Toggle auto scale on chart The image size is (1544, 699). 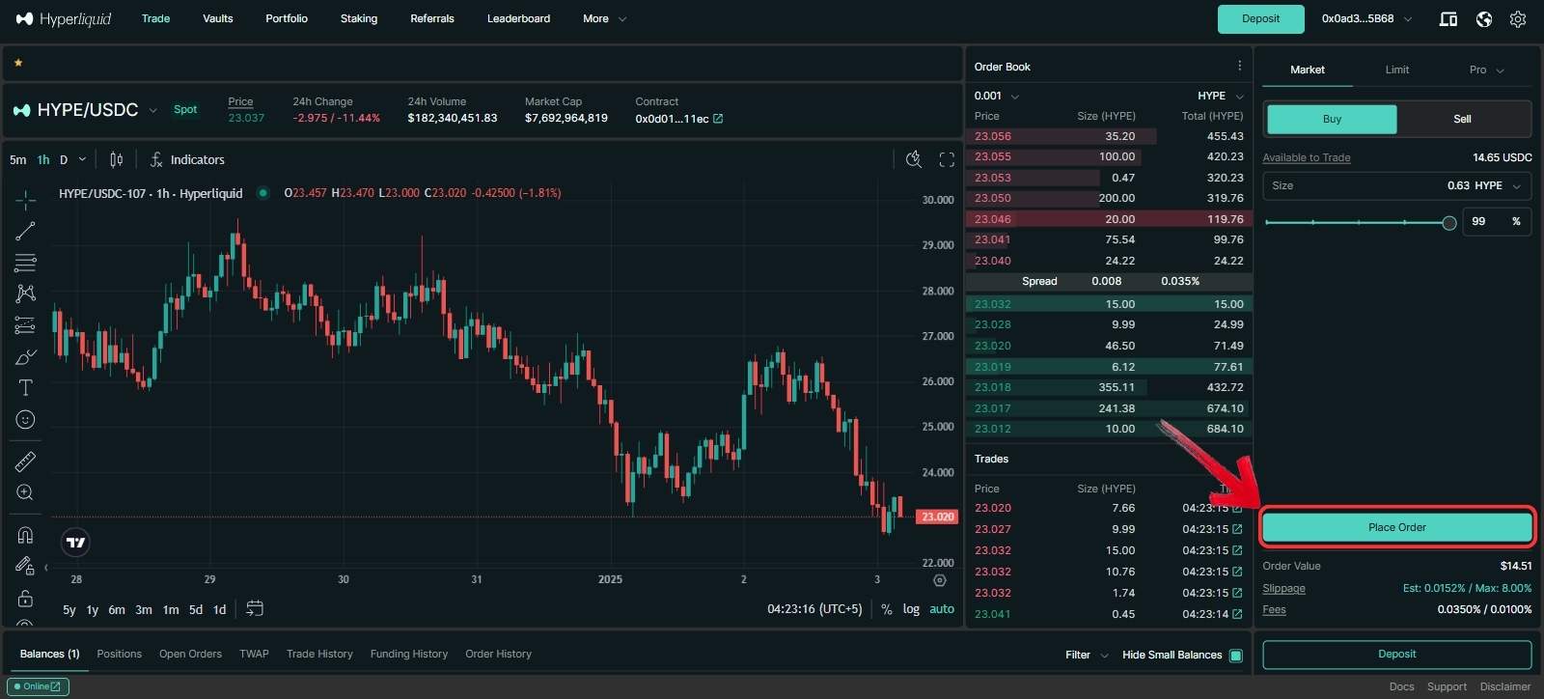[x=942, y=609]
